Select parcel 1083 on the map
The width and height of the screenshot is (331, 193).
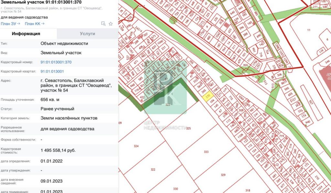coord(216,89)
